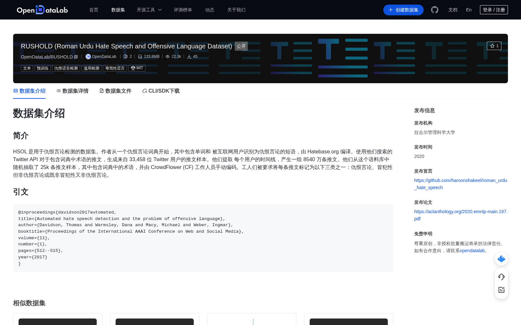Click the 发布信息 sidebar heading
521x325 pixels.
(x=425, y=110)
